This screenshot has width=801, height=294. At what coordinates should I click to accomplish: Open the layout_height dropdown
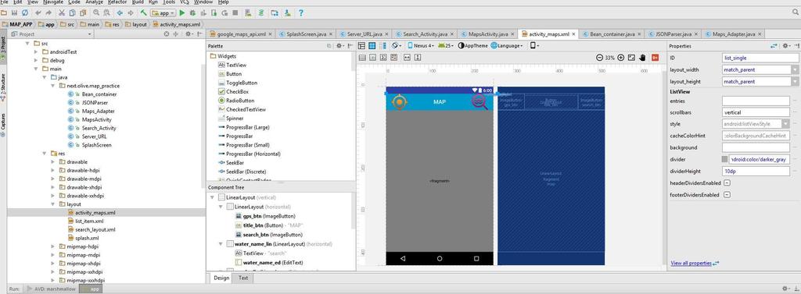[x=795, y=82]
